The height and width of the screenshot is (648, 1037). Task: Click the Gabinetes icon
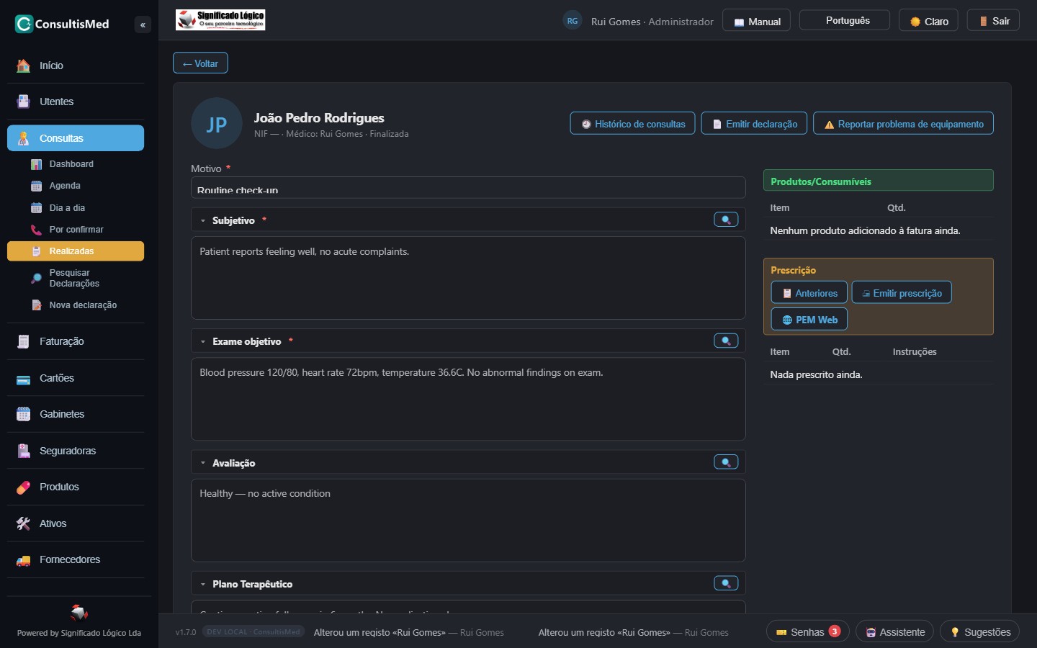point(24,414)
